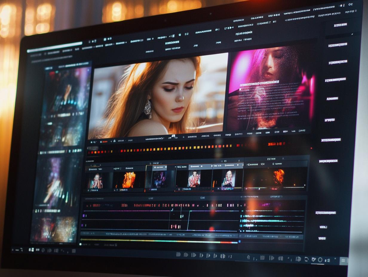Click the Windows Start icon in bottom-left taskbar

(x=31, y=250)
